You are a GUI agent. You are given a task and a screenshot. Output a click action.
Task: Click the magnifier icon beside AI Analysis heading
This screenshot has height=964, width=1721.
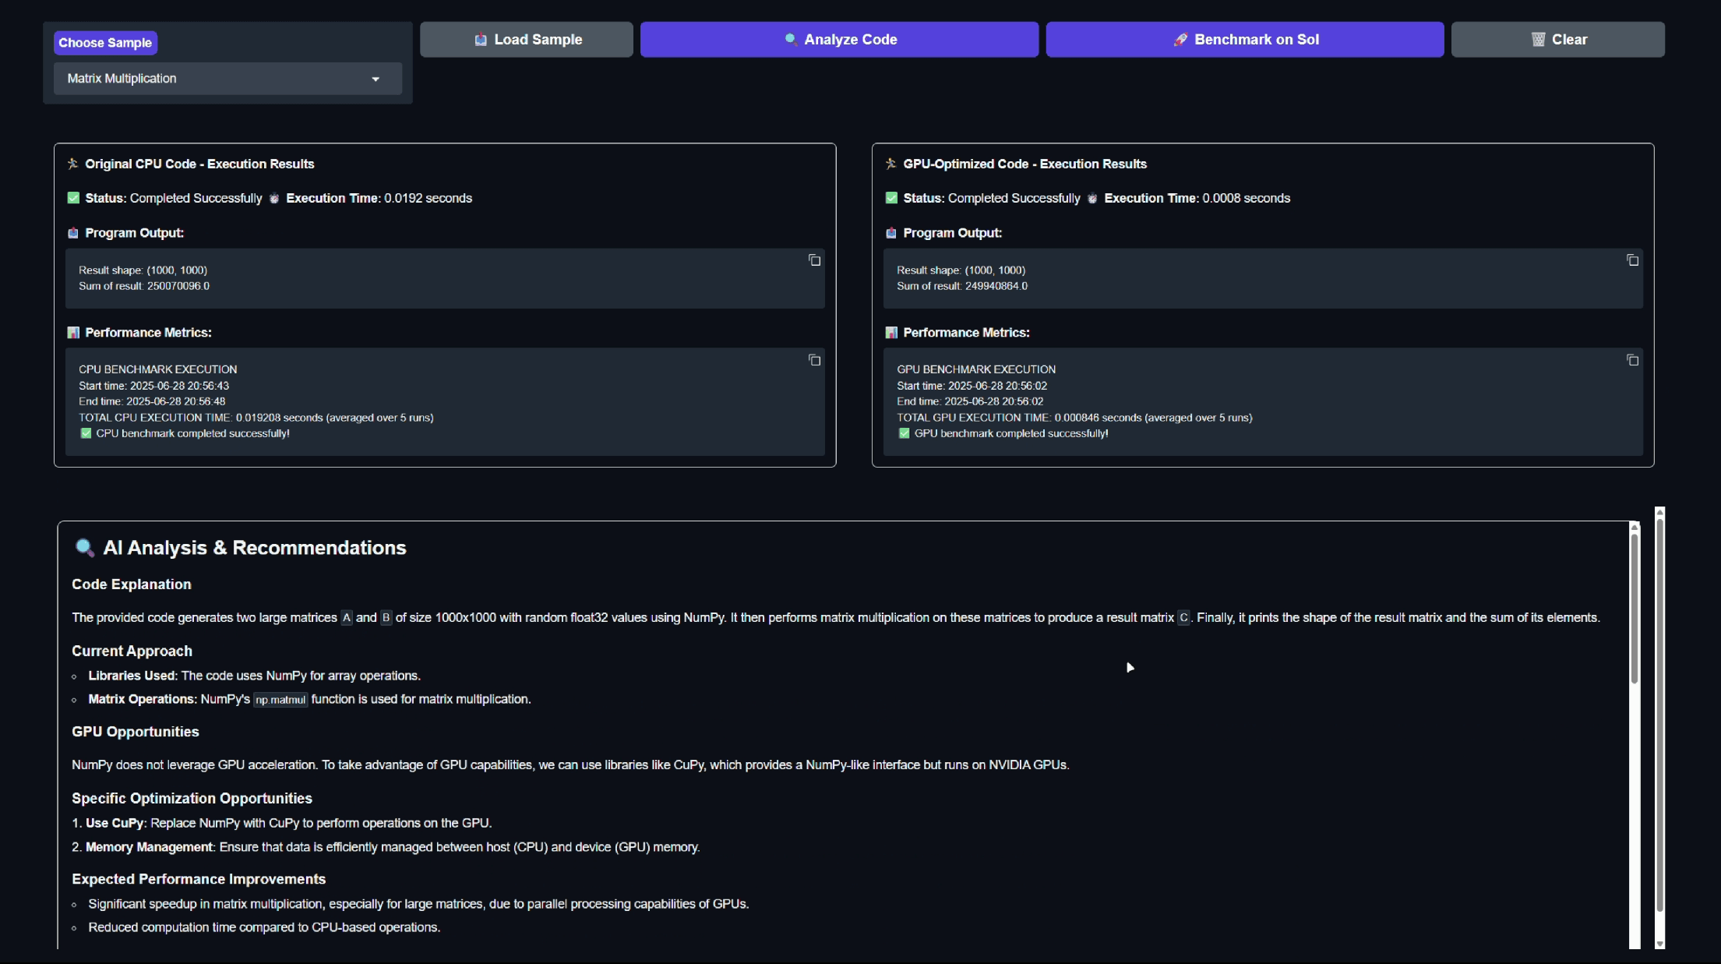pyautogui.click(x=84, y=548)
